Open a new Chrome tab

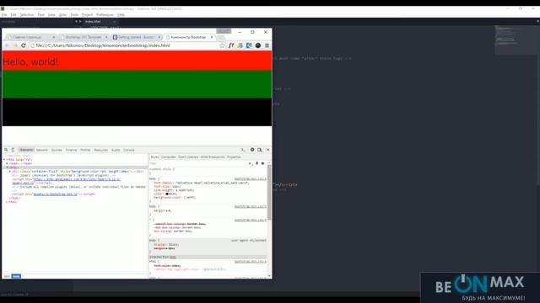coord(221,37)
